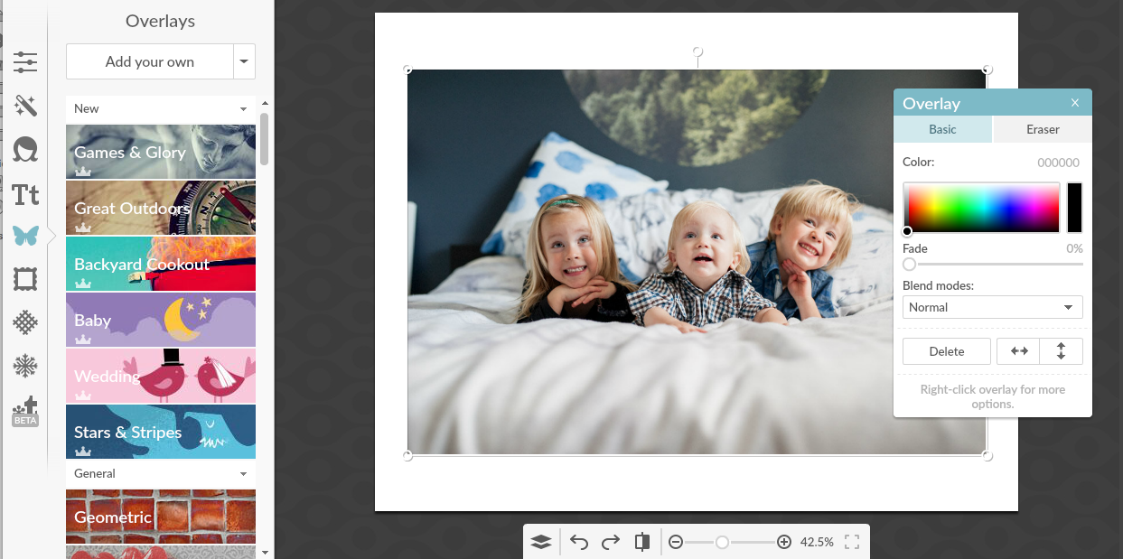This screenshot has width=1123, height=559.
Task: Click the Add your own button
Action: pos(150,61)
